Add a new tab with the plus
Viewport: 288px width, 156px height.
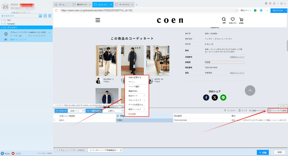click(x=136, y=5)
